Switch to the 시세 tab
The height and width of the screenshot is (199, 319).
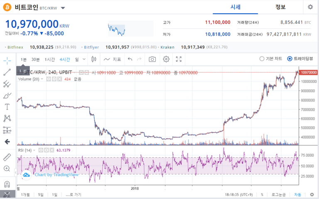[x=236, y=7]
